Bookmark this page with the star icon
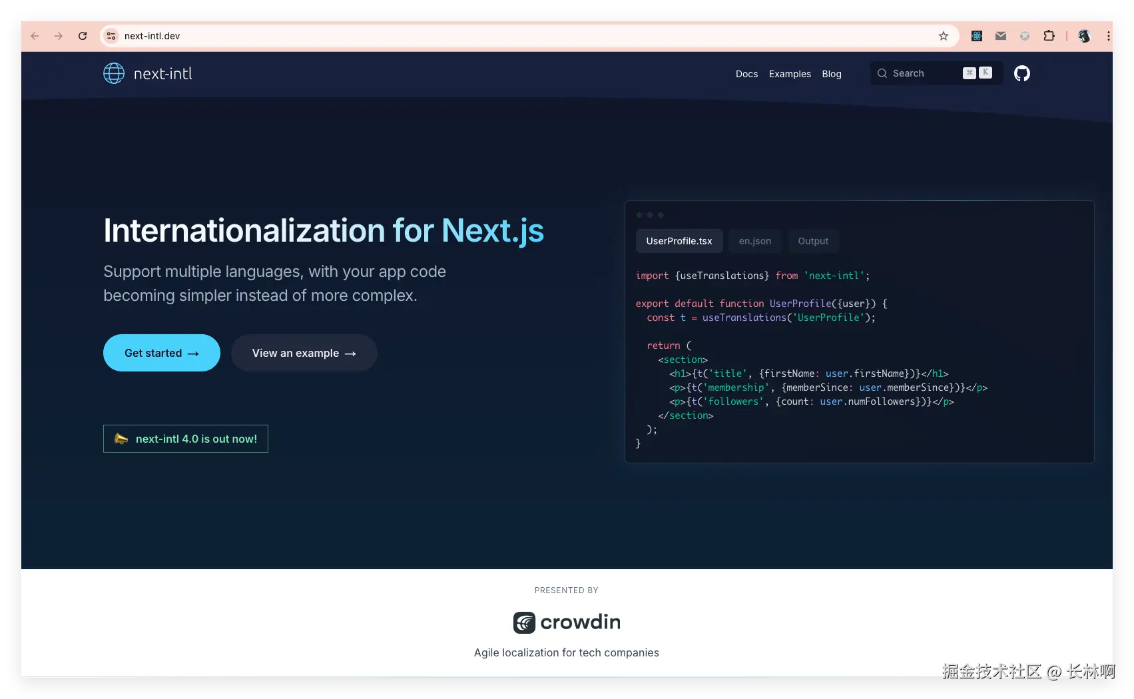 point(944,36)
